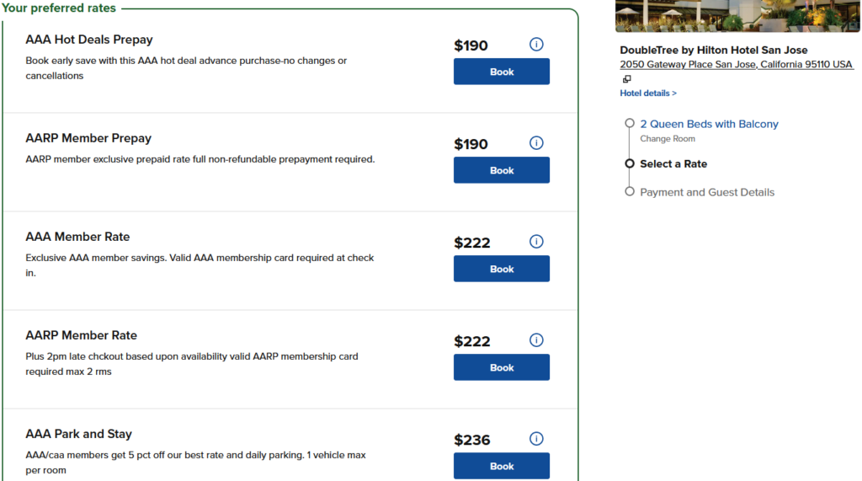Book the AARP Member Prepay rate
The image size is (862, 481).
[502, 170]
